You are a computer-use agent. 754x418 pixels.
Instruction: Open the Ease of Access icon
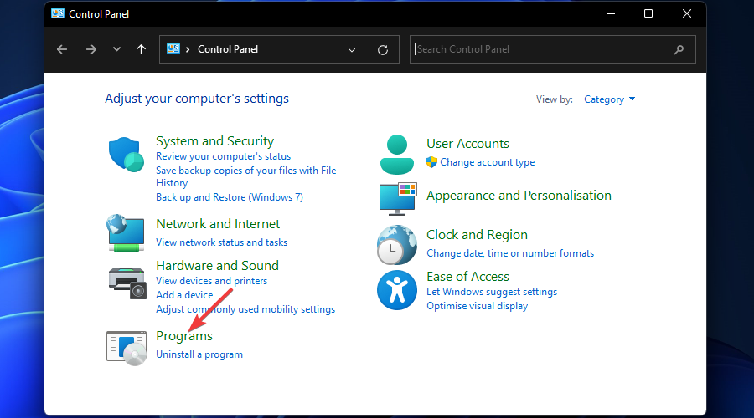pyautogui.click(x=397, y=290)
